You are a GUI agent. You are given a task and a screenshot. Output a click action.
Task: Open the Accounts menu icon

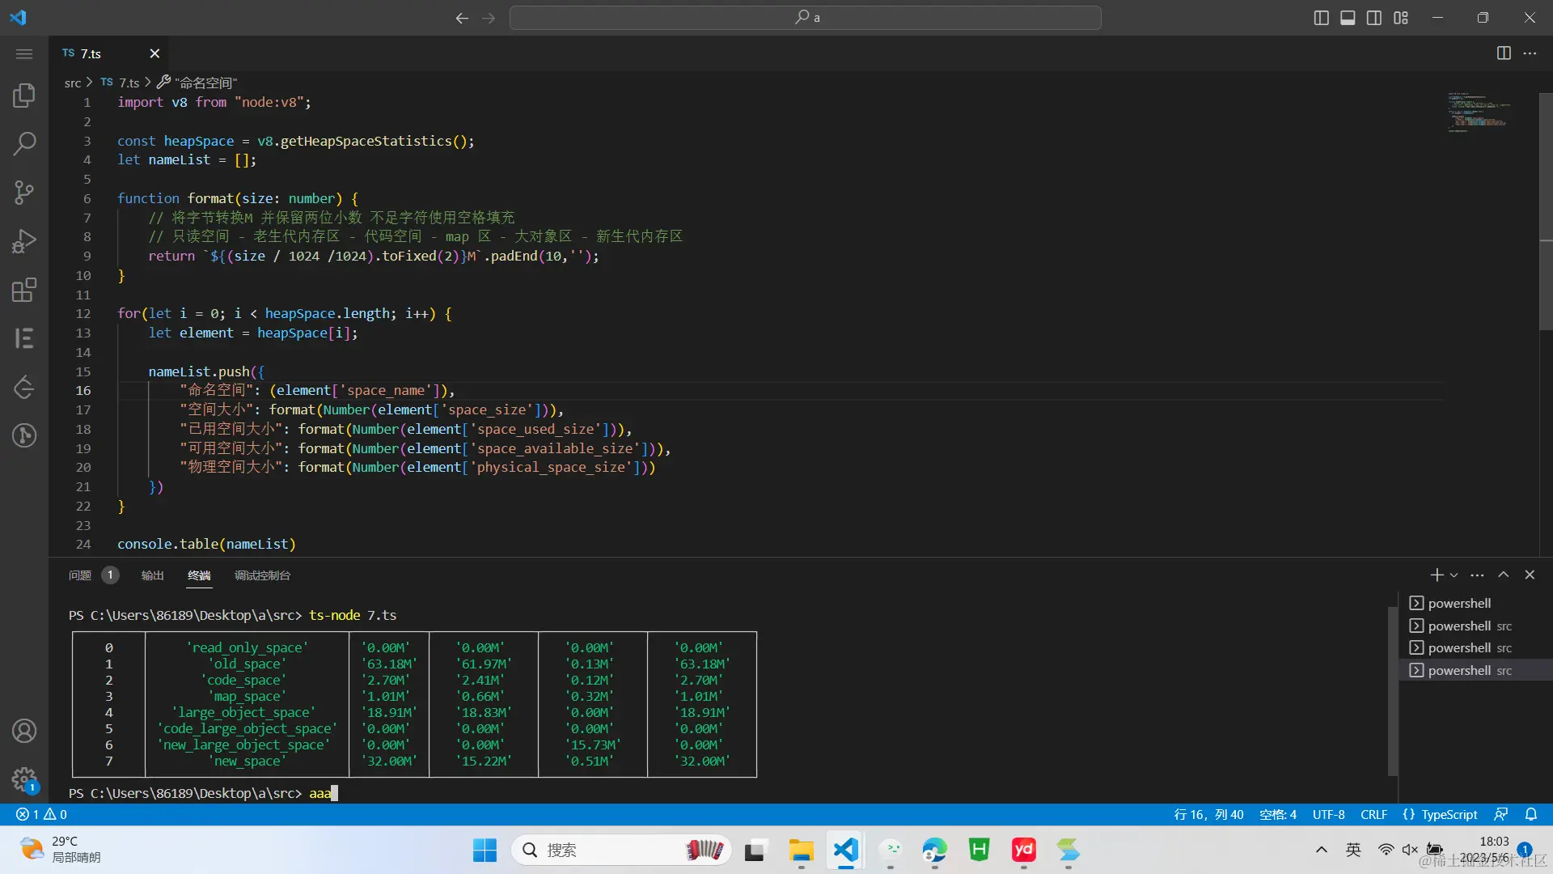coord(24,731)
